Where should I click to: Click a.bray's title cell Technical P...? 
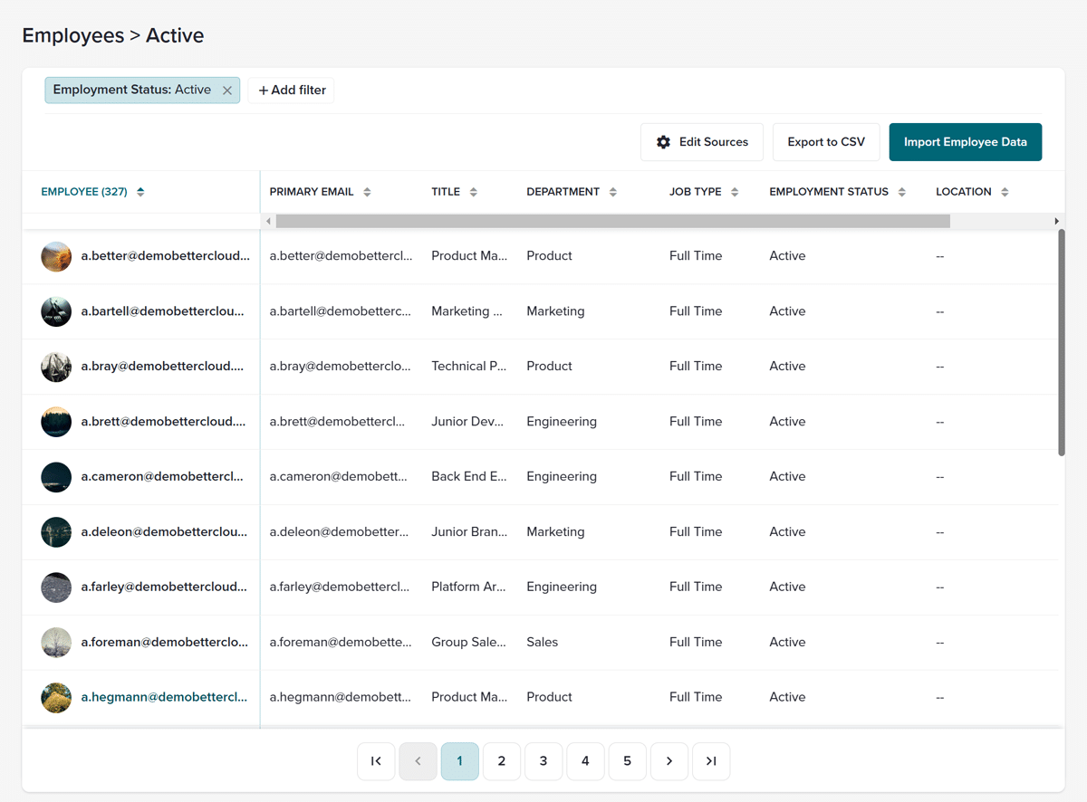click(469, 367)
